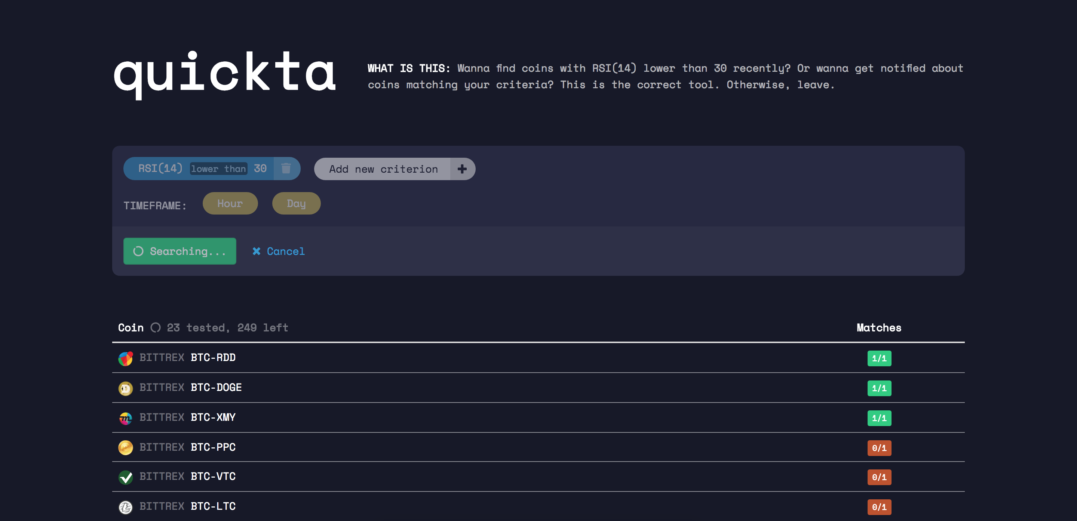Cancel the running search
1077x521 pixels.
click(286, 251)
